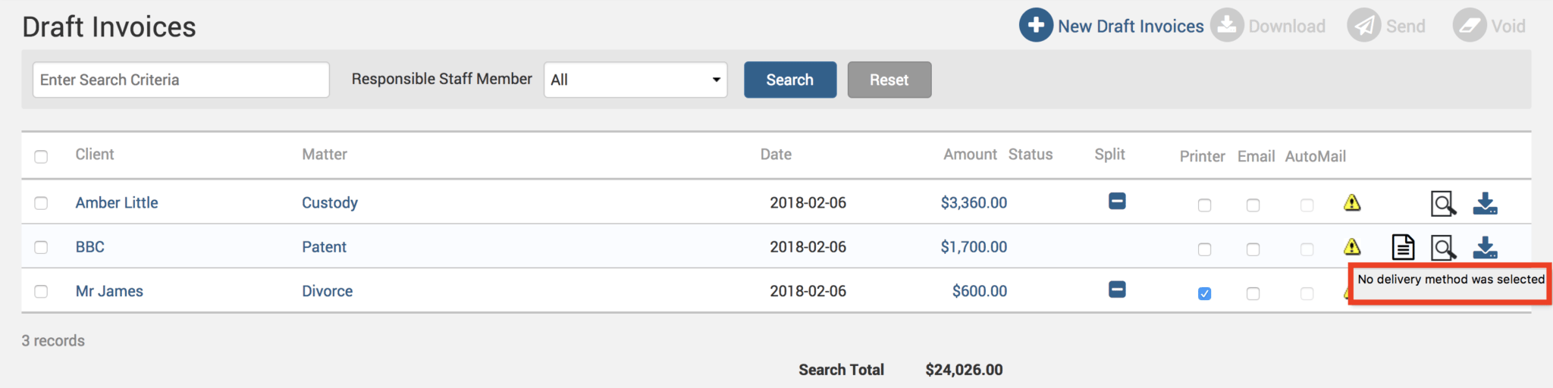Download the Amber Little invoice row
Viewport: 1553px width, 388px height.
[1485, 203]
